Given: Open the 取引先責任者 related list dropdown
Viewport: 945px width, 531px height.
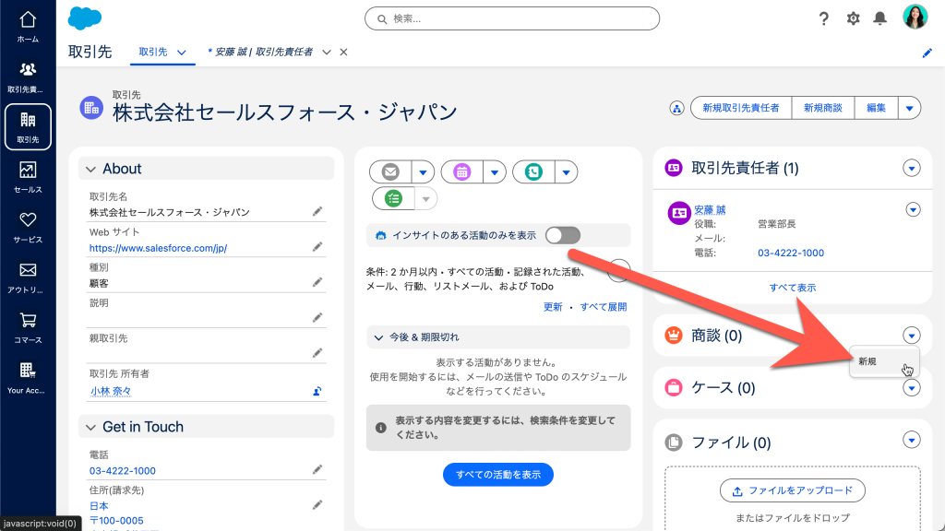Looking at the screenshot, I should [911, 168].
